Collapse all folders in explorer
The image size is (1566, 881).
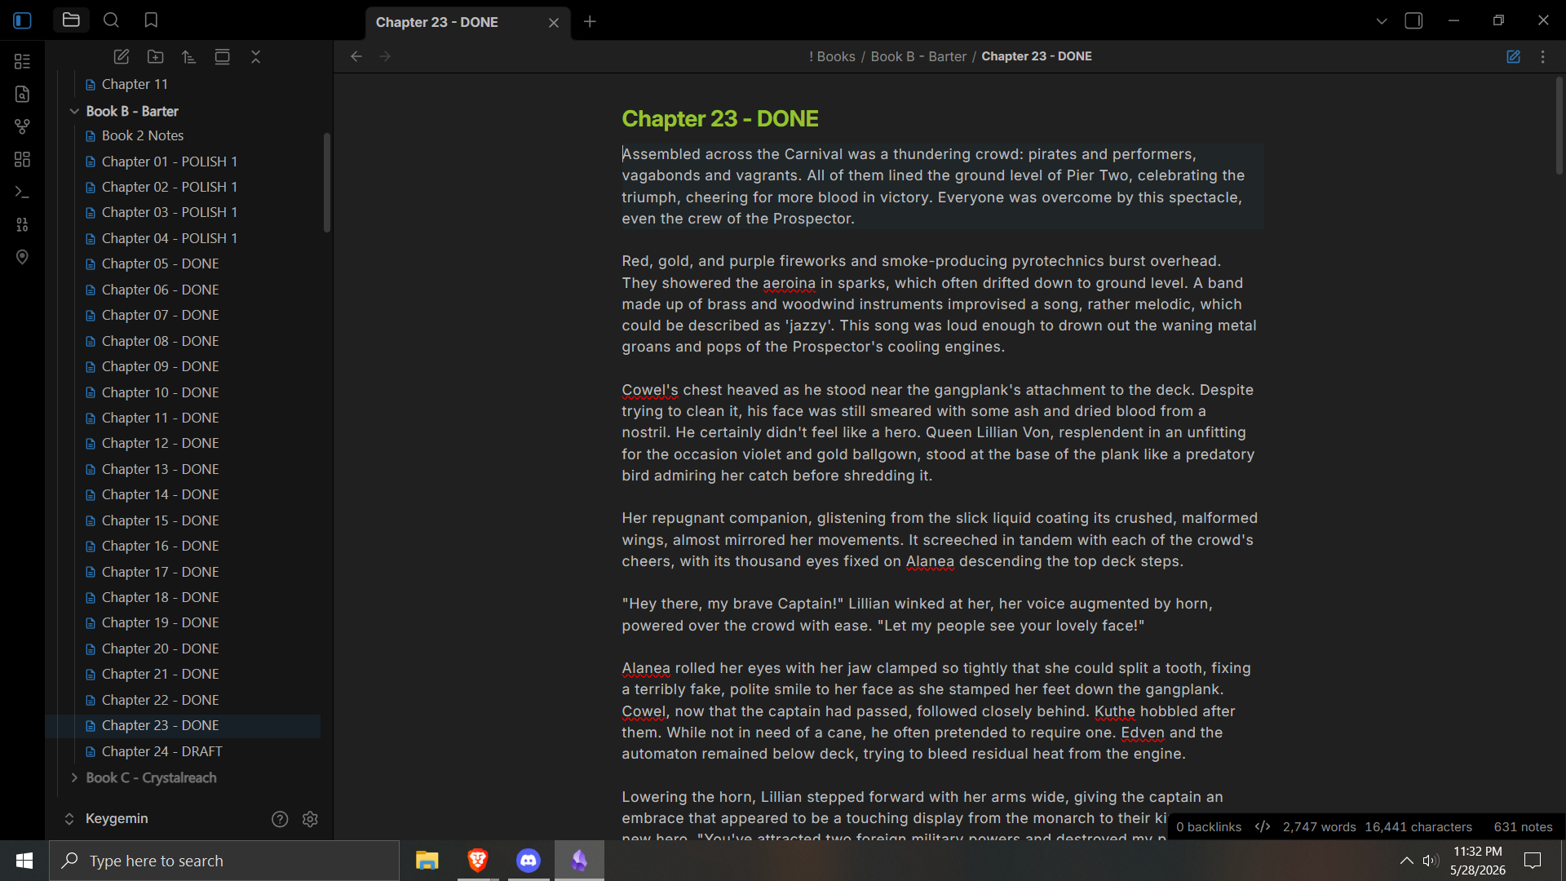pyautogui.click(x=255, y=56)
